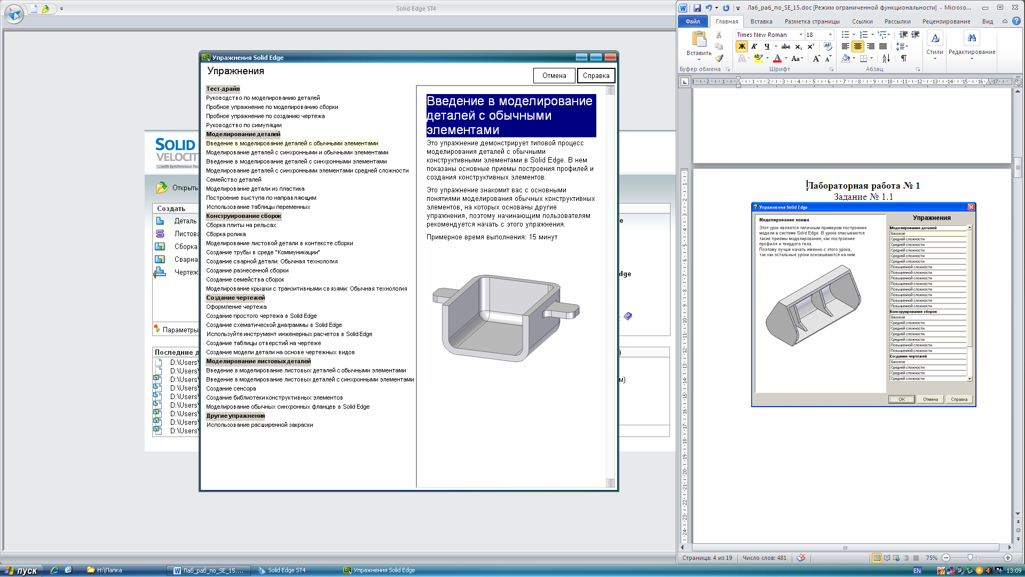Toggle justified text alignment in Word
Image resolution: width=1025 pixels, height=577 pixels.
[883, 46]
